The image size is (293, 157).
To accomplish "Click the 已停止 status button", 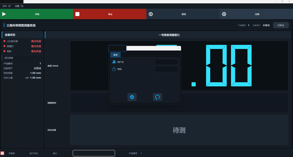I will tap(281, 25).
